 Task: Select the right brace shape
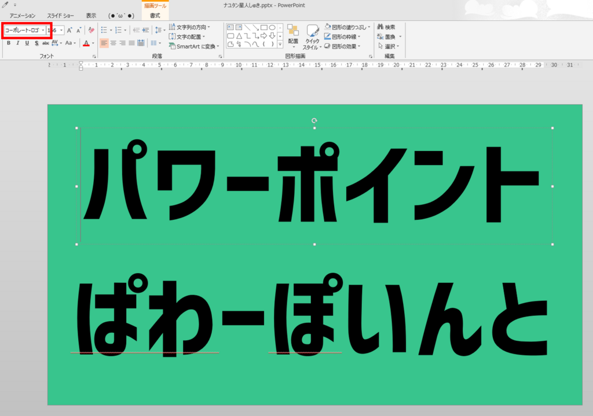pyautogui.click(x=272, y=44)
